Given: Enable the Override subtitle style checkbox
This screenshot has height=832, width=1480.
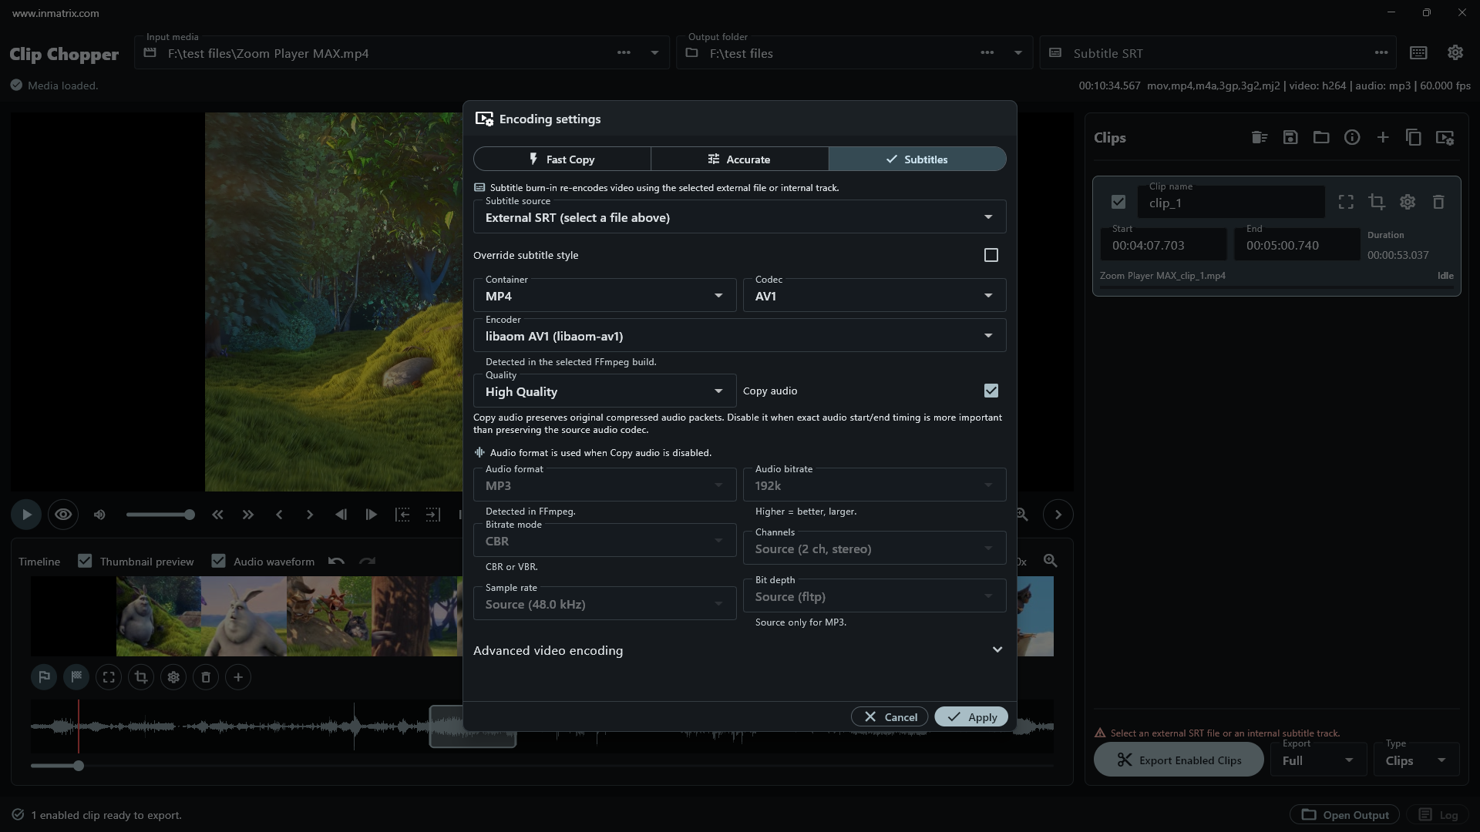Looking at the screenshot, I should click(991, 255).
